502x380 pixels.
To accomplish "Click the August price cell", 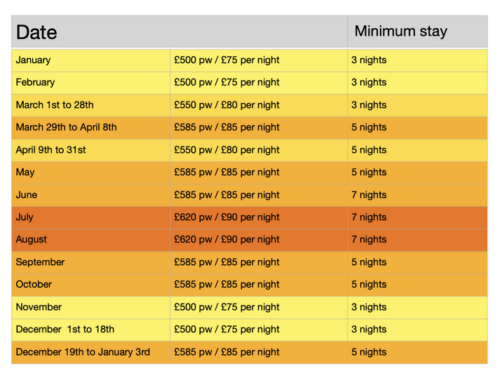I will (226, 240).
